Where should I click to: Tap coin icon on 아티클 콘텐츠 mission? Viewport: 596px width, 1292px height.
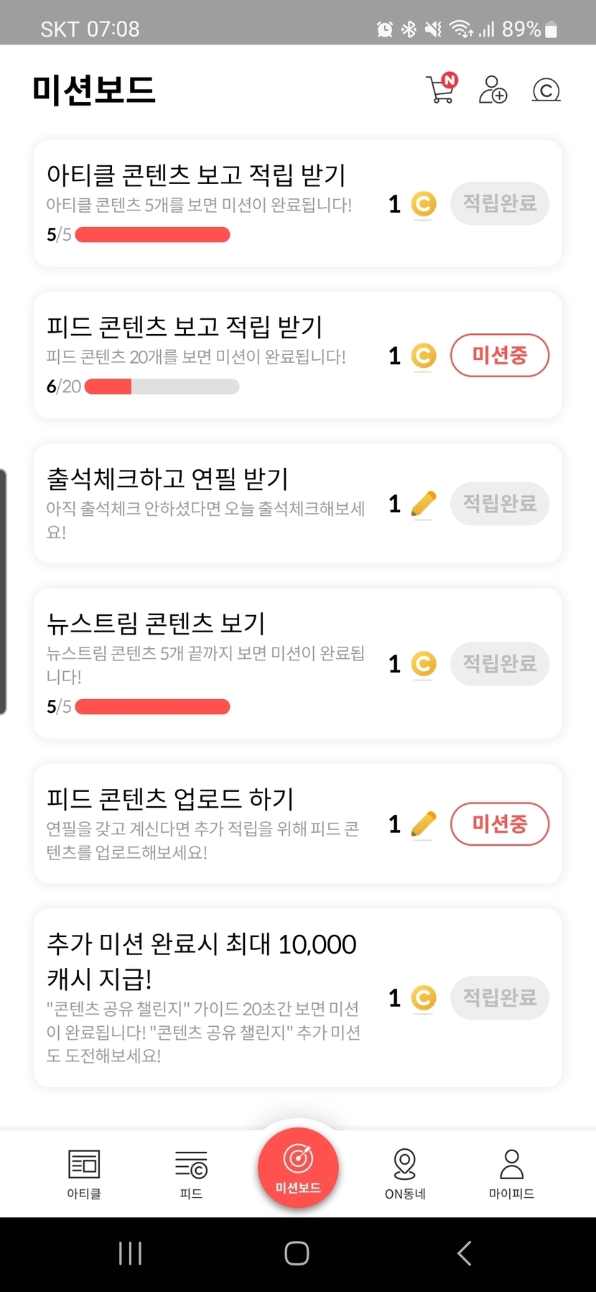click(424, 204)
